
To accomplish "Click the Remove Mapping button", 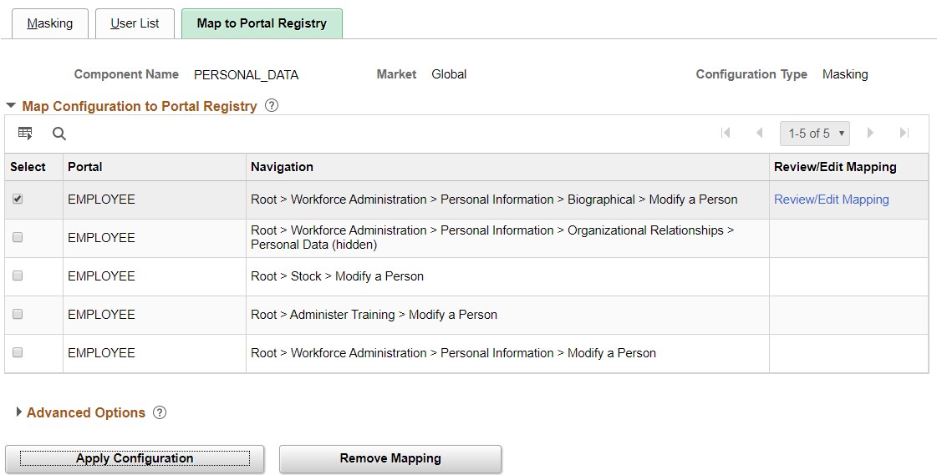I will pos(390,458).
